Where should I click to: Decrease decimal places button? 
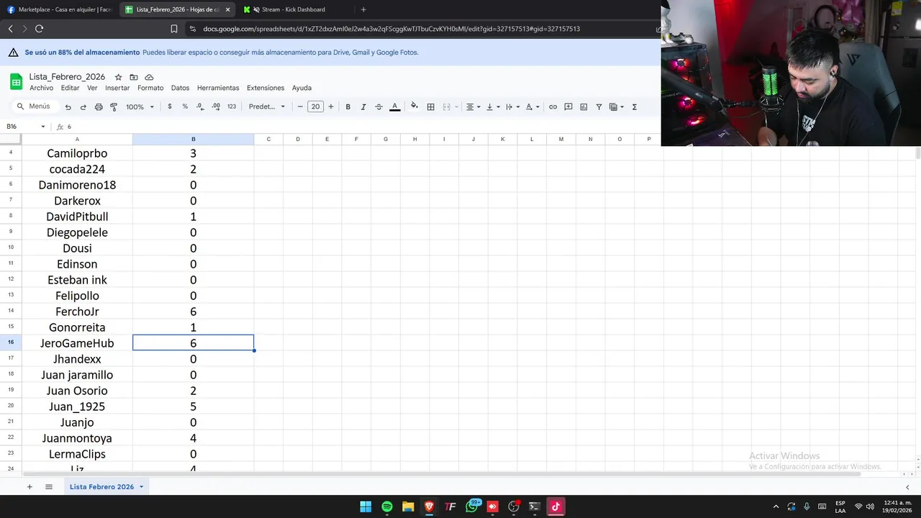[200, 106]
